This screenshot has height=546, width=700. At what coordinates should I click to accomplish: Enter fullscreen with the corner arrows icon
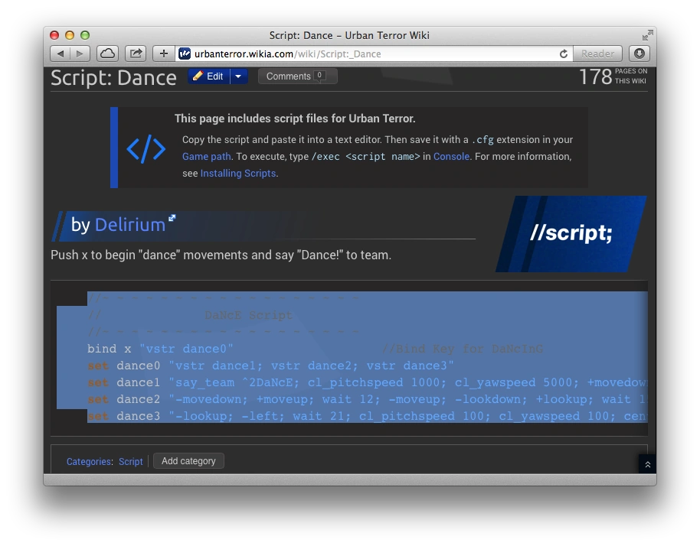tap(647, 35)
